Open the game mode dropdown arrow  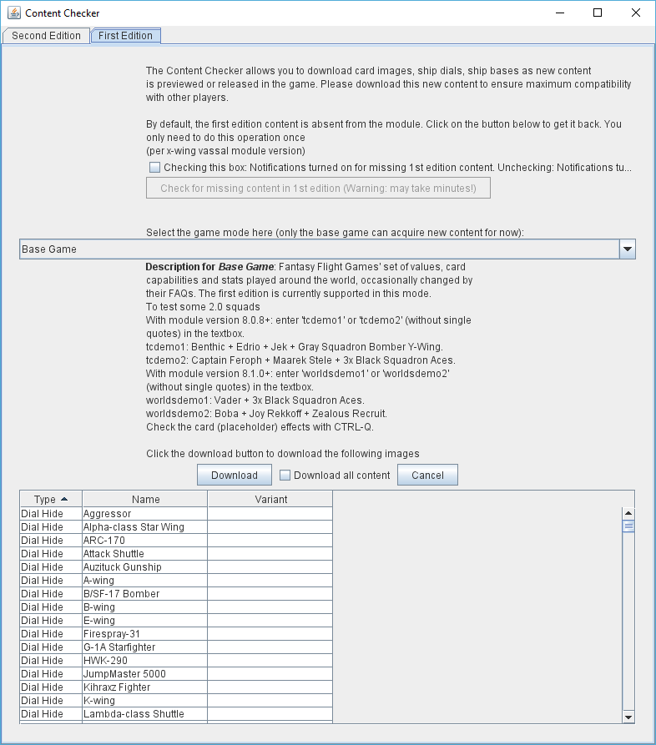pos(627,249)
